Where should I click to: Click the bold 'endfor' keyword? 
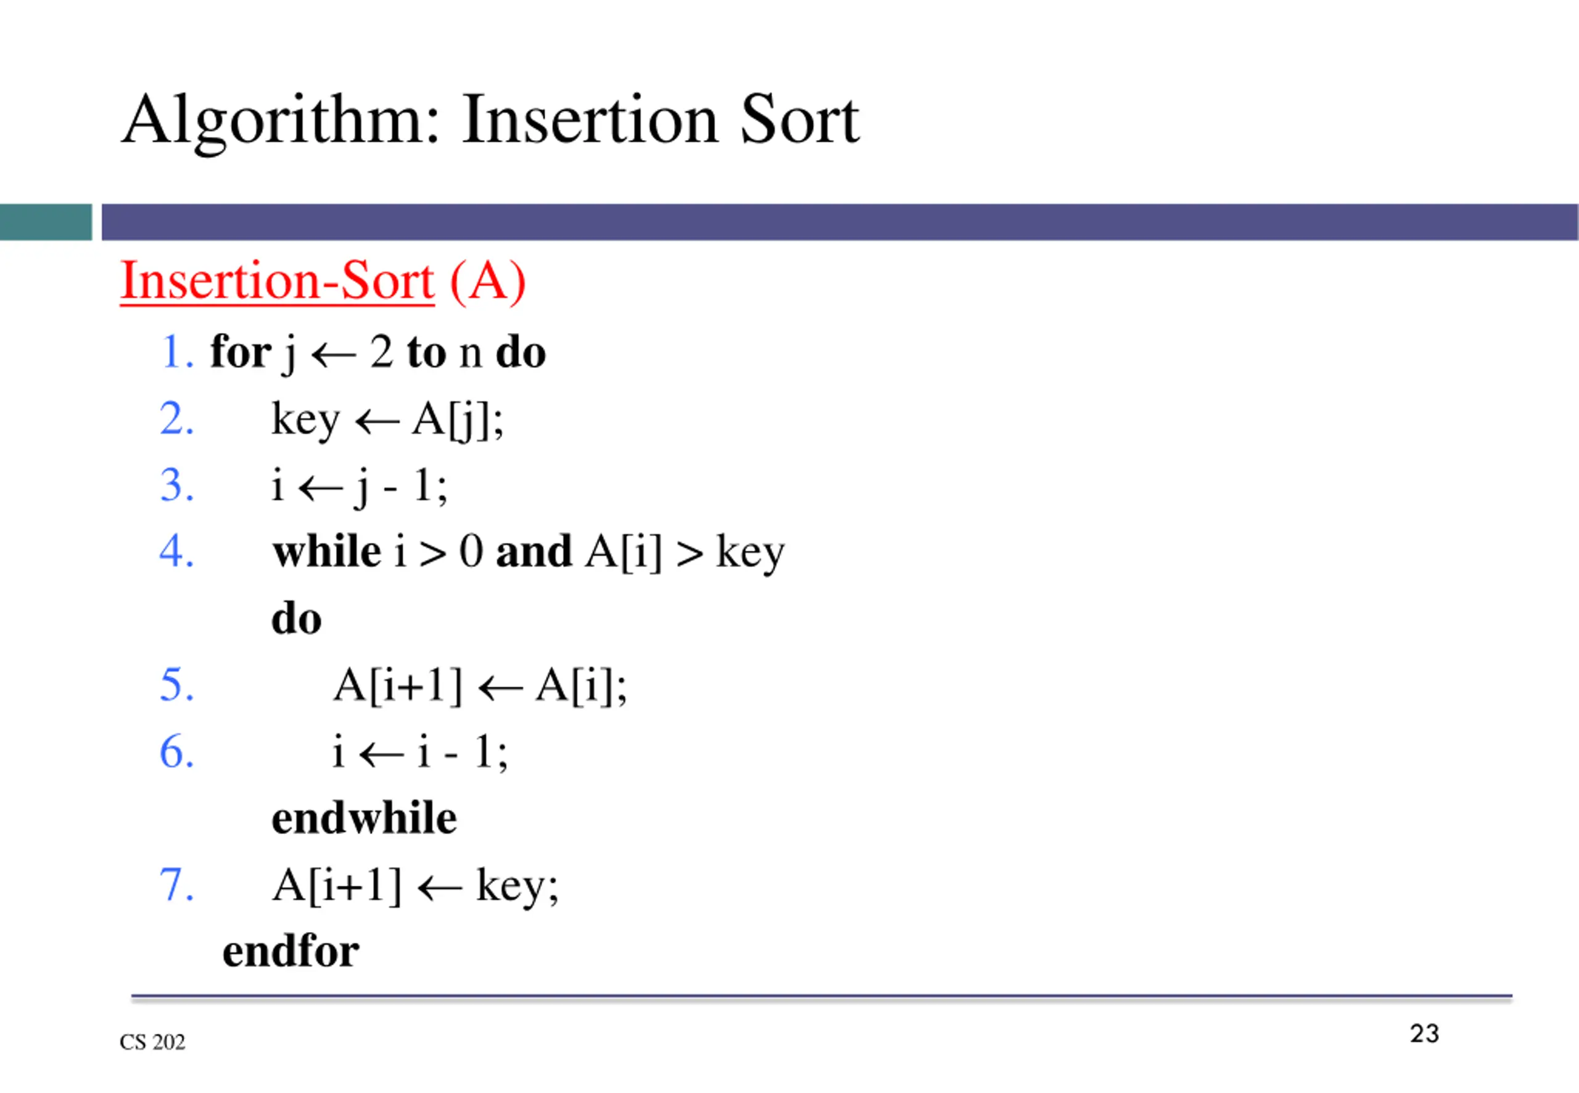(291, 951)
